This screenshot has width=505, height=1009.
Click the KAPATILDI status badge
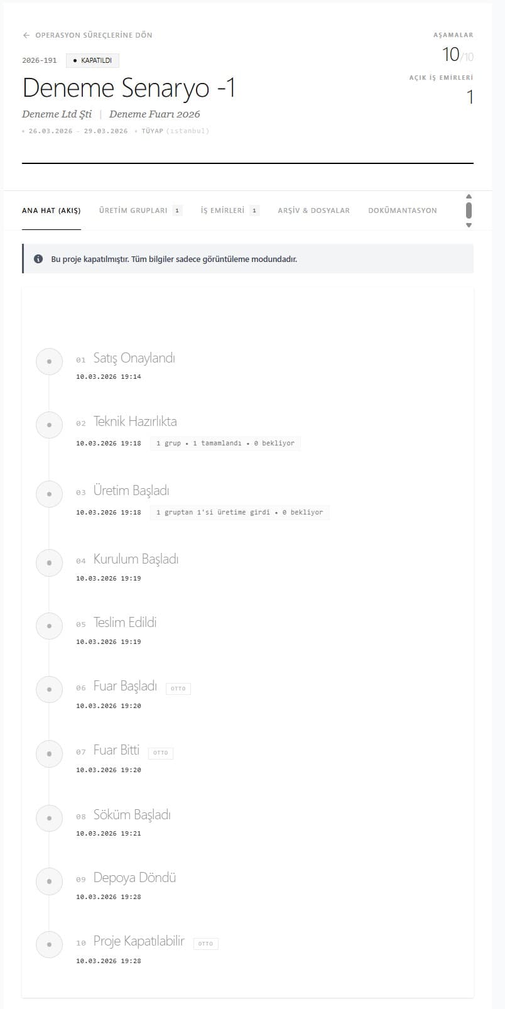(92, 60)
